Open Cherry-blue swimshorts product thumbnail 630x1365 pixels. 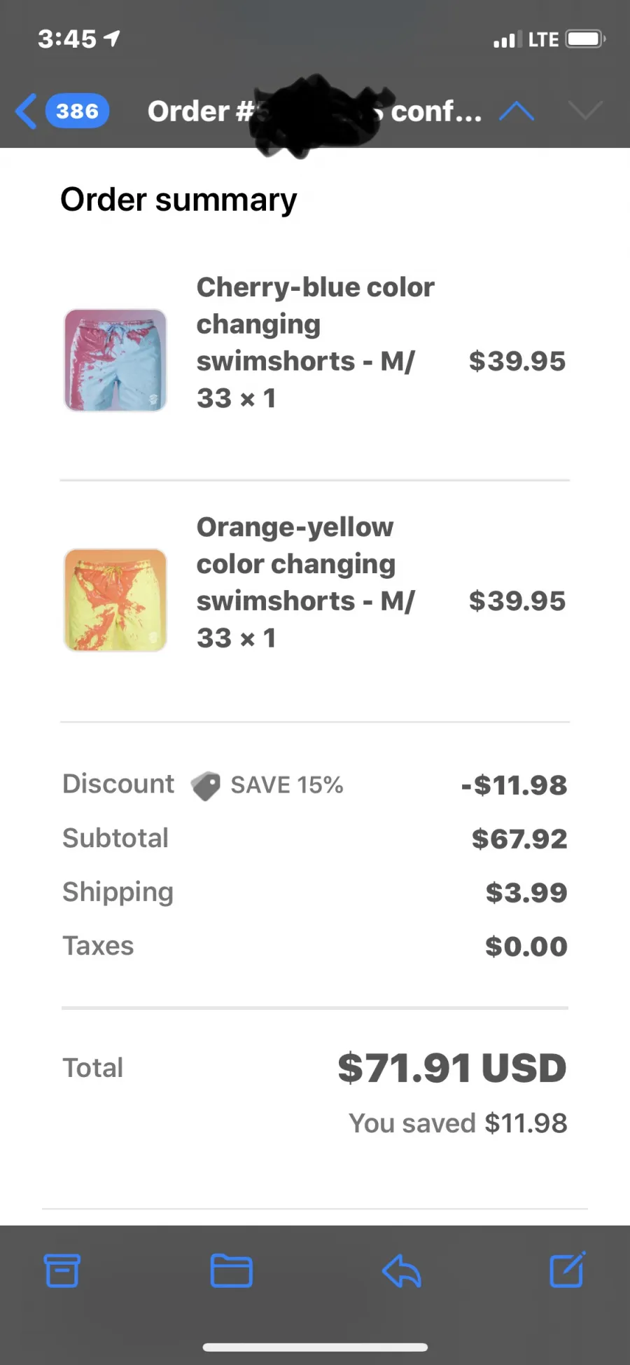pyautogui.click(x=115, y=360)
